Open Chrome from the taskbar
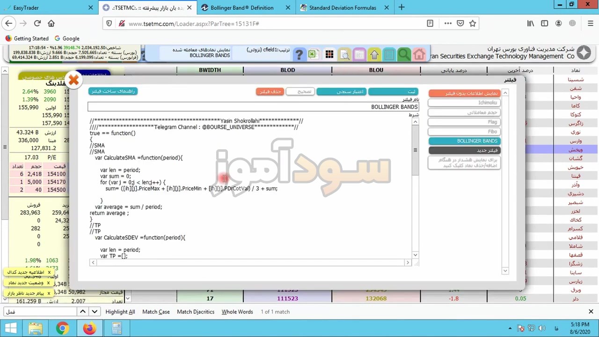Viewport: 599px width, 337px height. tap(62, 329)
